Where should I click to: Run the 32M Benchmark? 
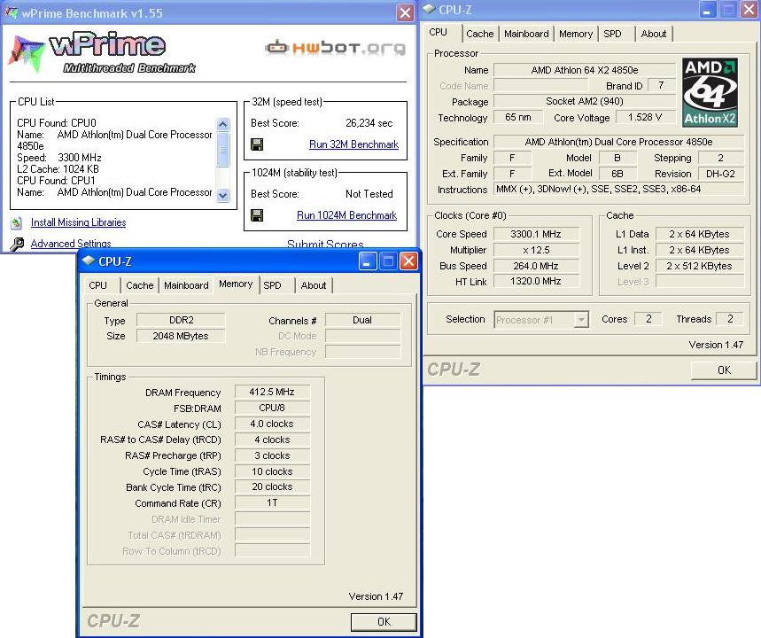click(x=353, y=144)
